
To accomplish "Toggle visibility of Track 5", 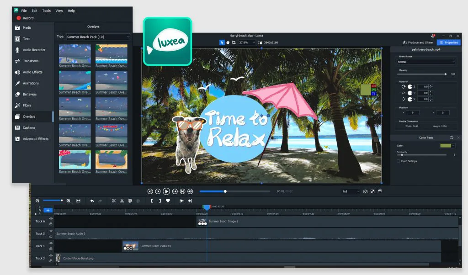I will point(51,231).
